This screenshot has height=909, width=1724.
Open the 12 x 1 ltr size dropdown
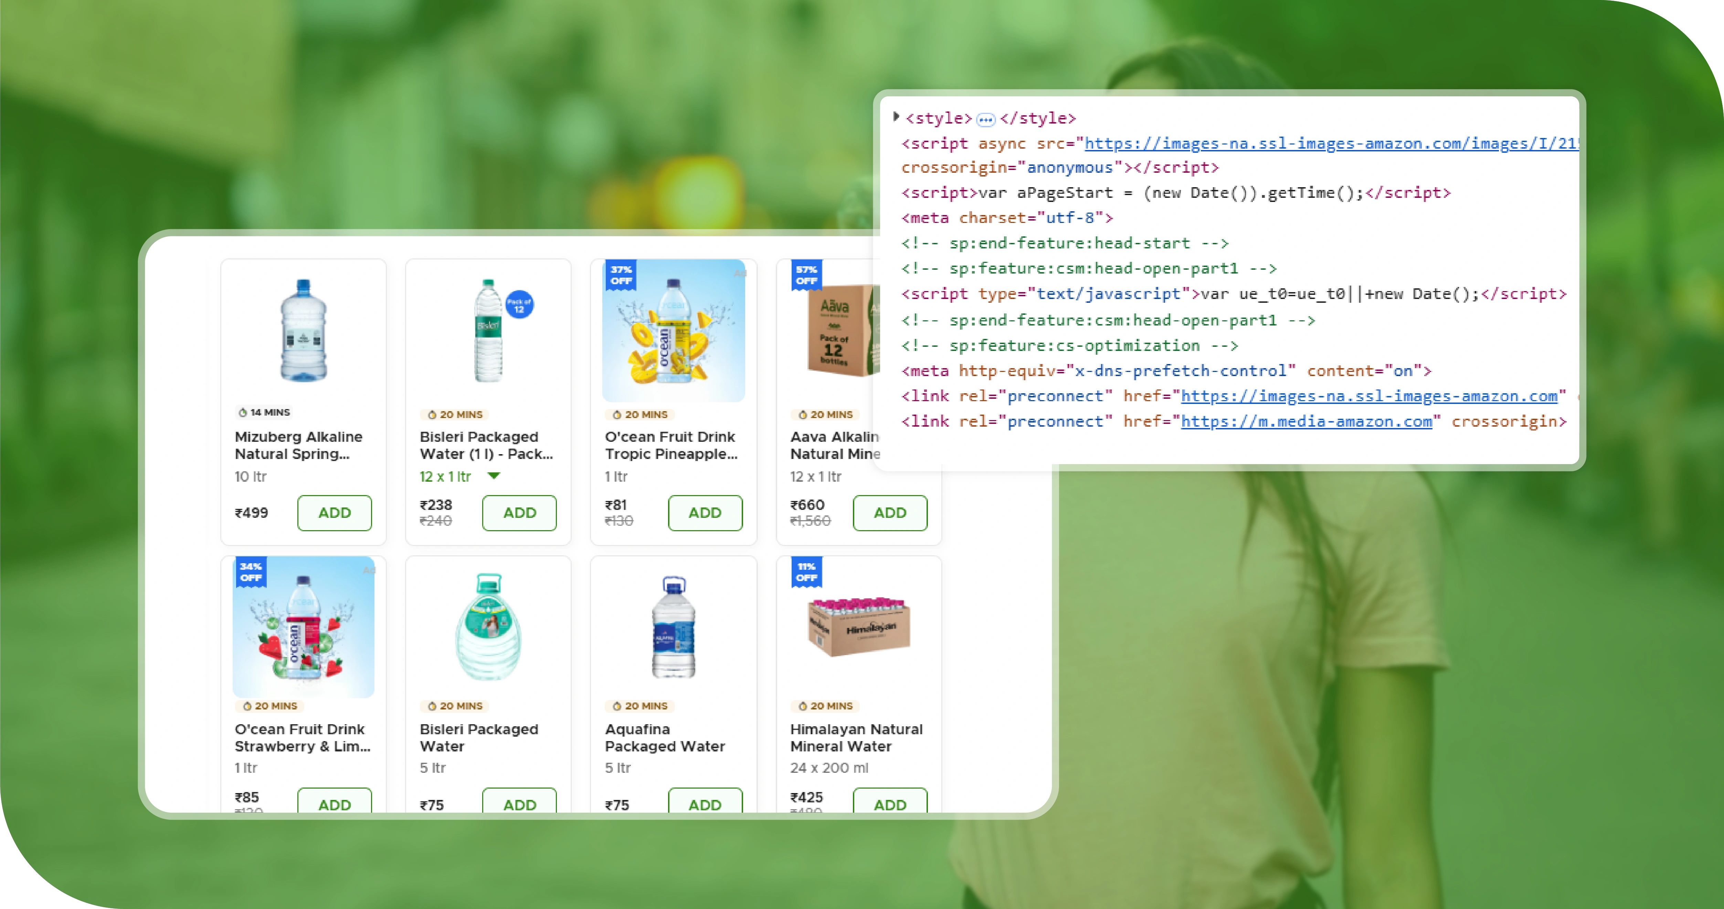[494, 476]
